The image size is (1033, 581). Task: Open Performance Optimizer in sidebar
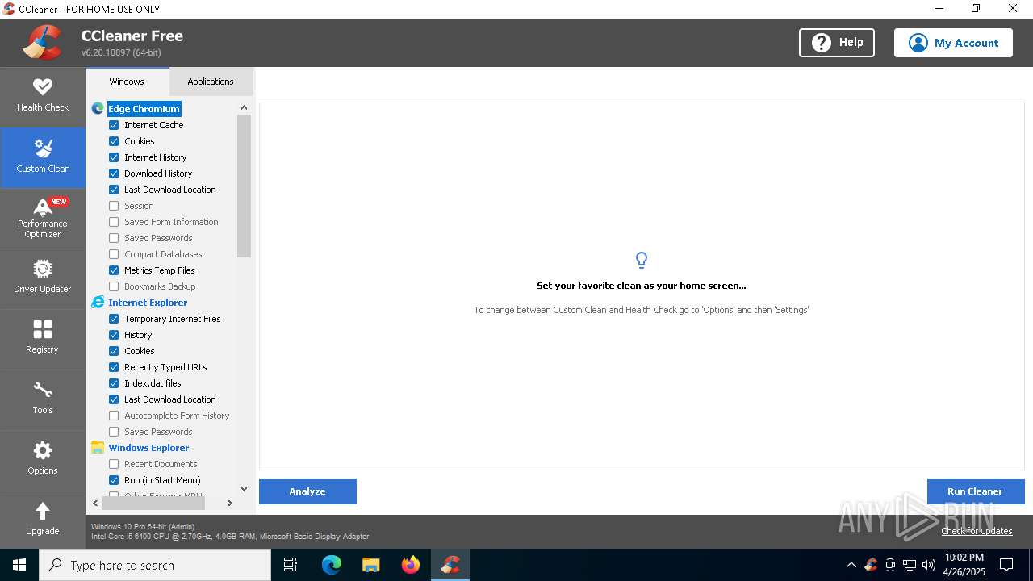pyautogui.click(x=43, y=218)
